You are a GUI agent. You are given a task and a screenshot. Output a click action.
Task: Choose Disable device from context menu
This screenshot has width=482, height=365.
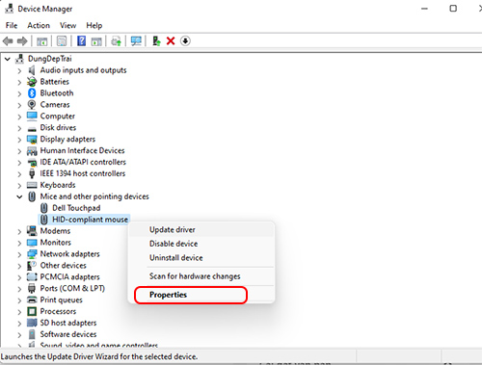[201, 244]
